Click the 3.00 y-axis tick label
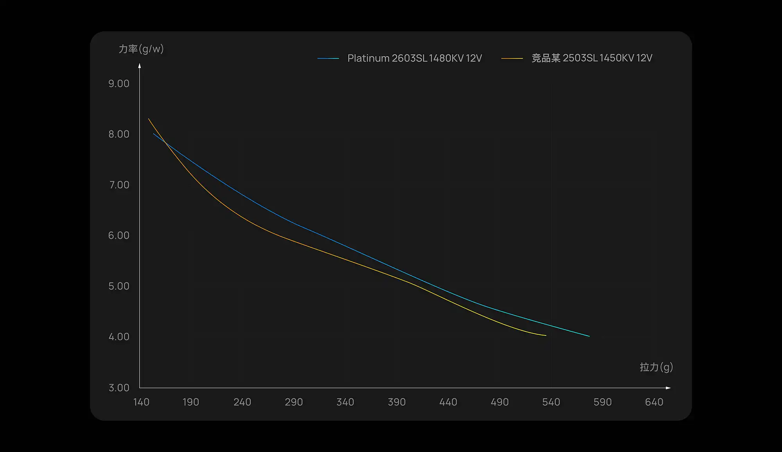 (x=119, y=387)
